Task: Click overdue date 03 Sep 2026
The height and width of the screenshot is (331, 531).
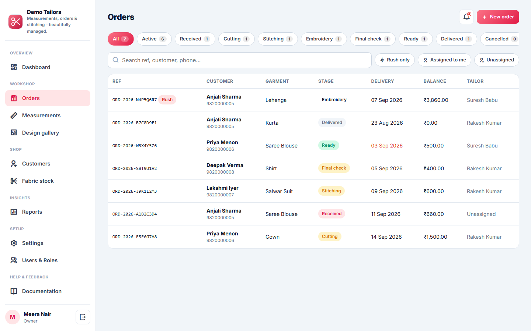Action: [387, 146]
